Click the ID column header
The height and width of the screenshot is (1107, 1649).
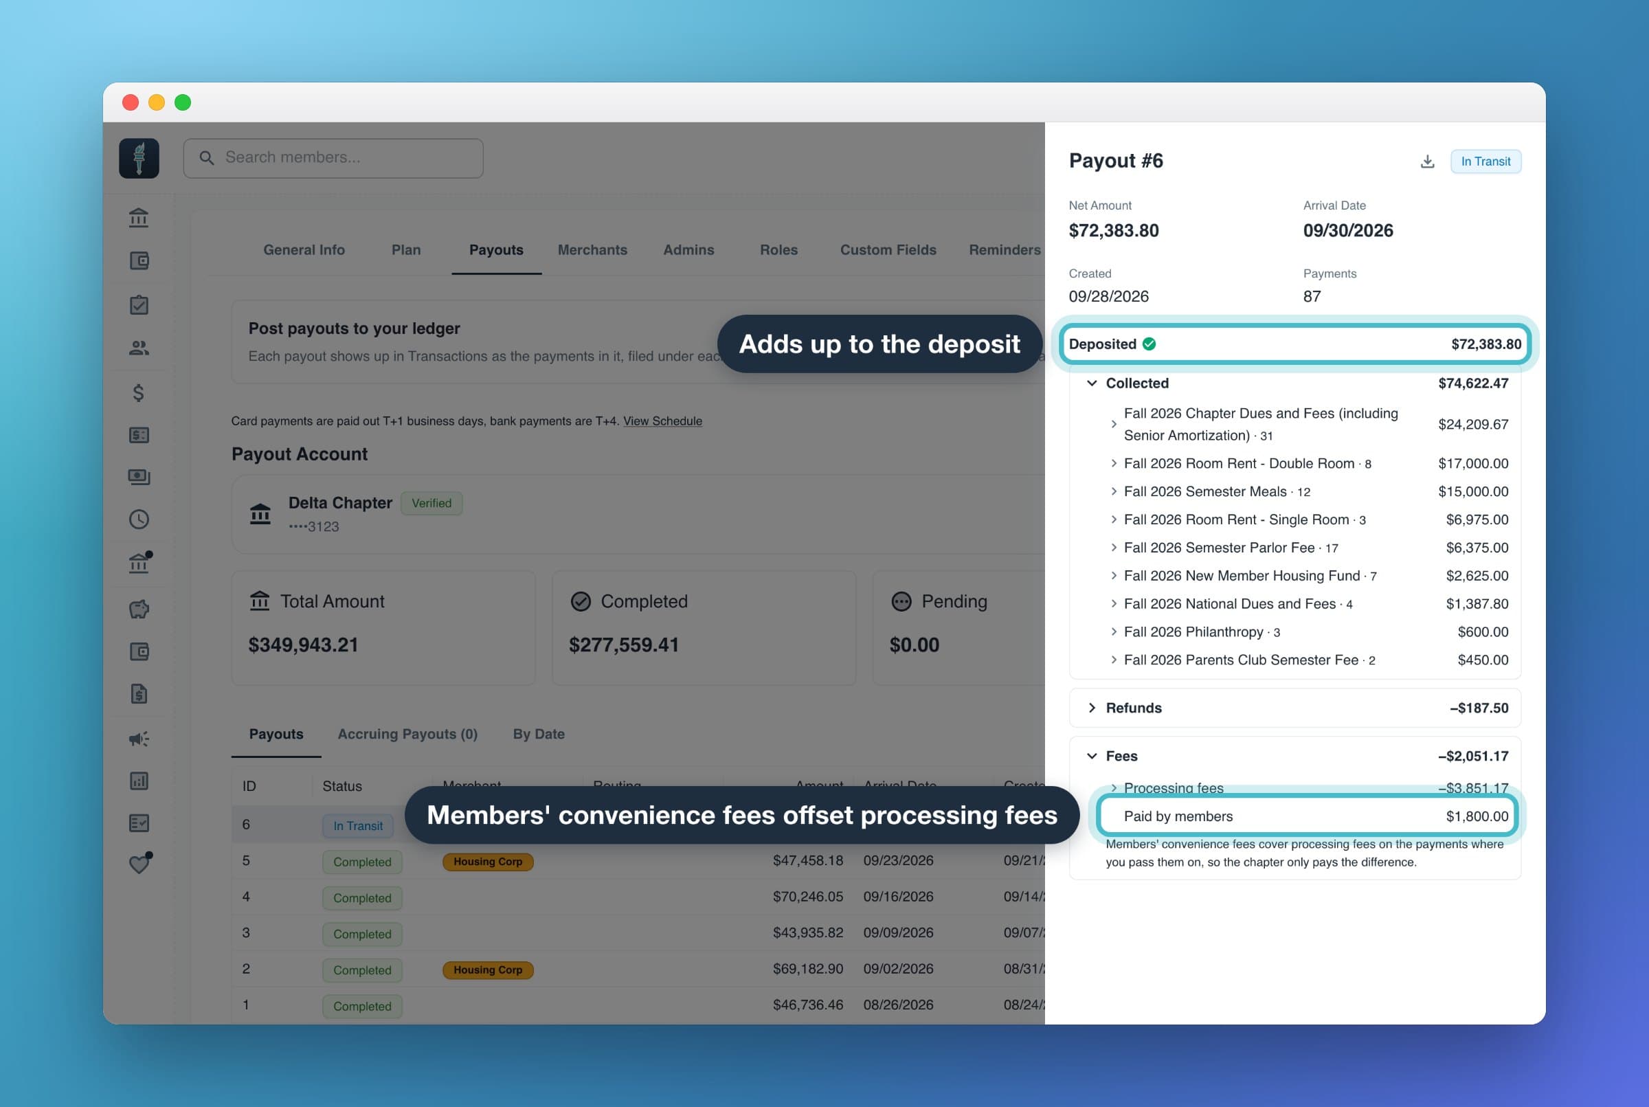(x=249, y=786)
